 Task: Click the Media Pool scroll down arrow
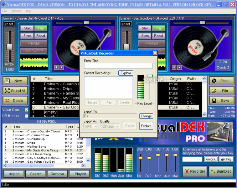pos(88,160)
